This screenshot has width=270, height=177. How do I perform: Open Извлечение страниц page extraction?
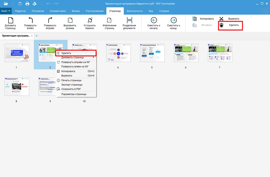click(109, 21)
